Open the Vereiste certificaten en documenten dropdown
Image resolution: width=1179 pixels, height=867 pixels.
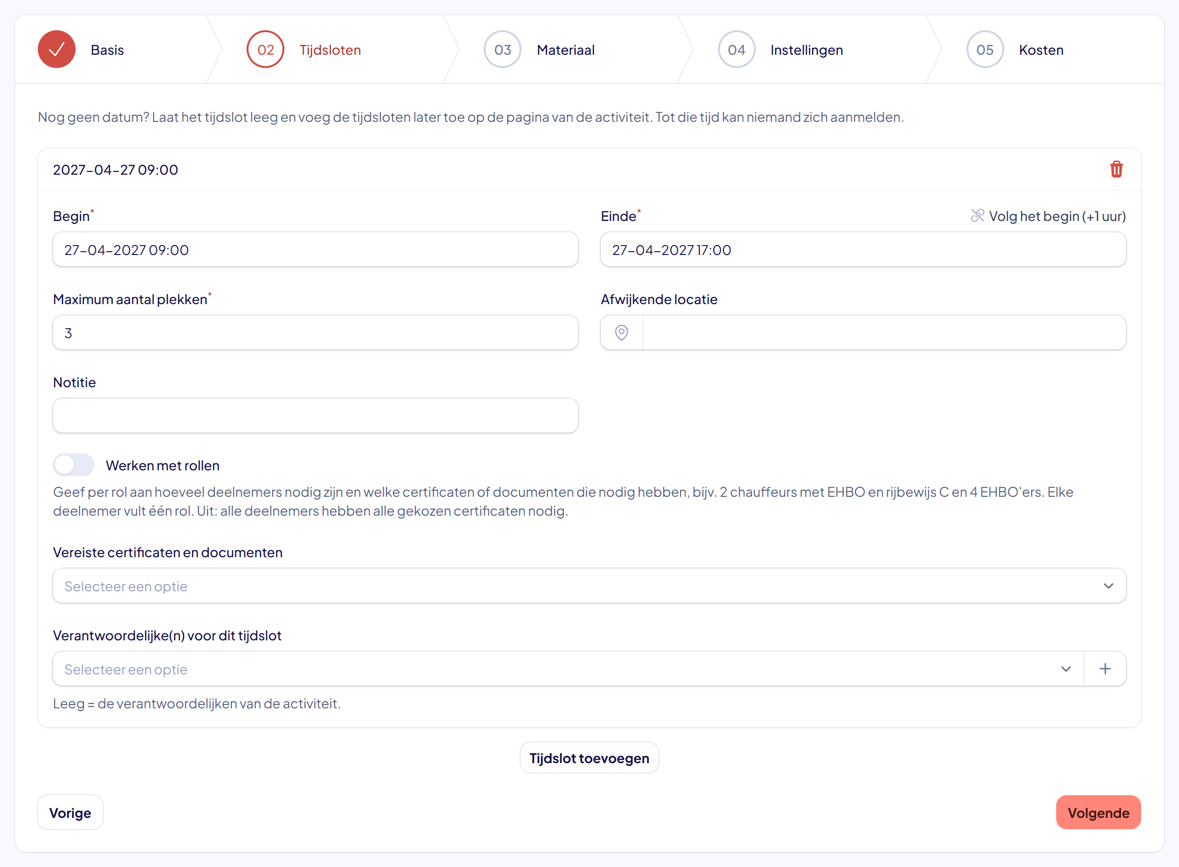click(589, 586)
